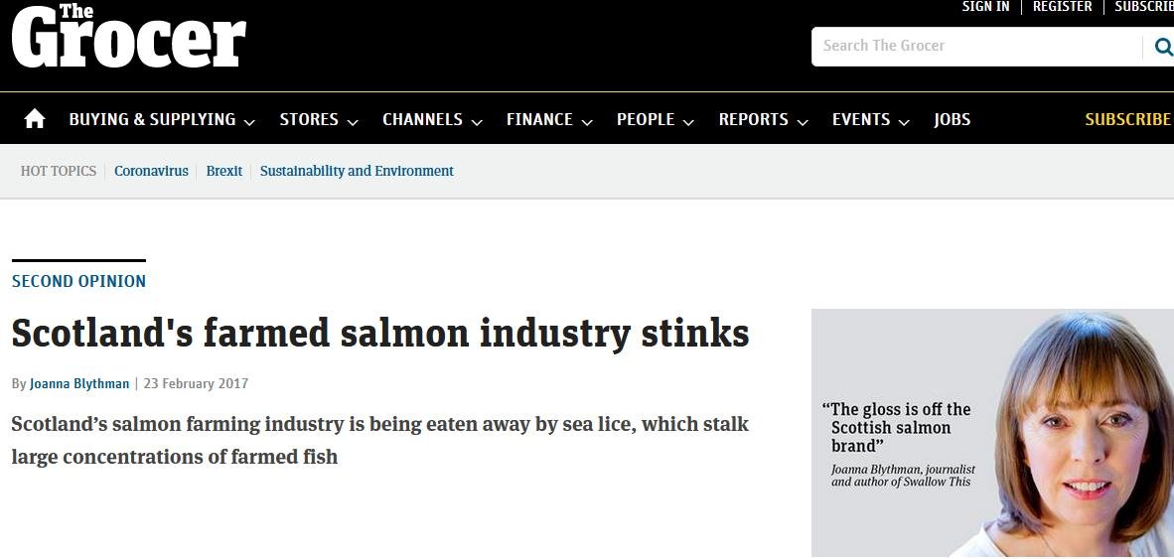This screenshot has width=1174, height=559.
Task: Select the Coronavirus hot topic
Action: [x=151, y=171]
